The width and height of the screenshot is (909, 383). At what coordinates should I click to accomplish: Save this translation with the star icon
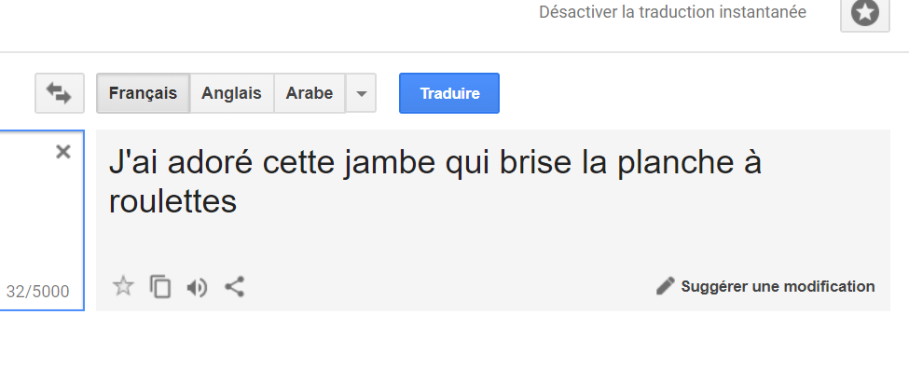123,286
